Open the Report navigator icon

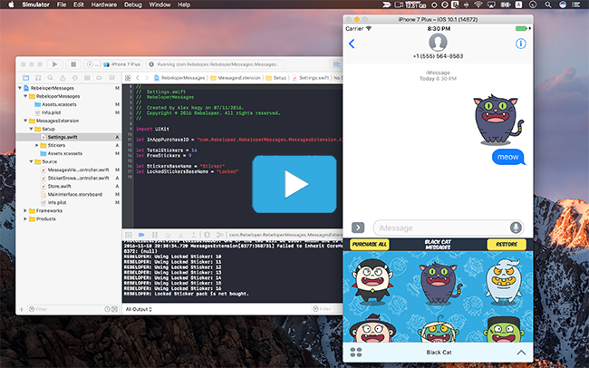click(111, 78)
